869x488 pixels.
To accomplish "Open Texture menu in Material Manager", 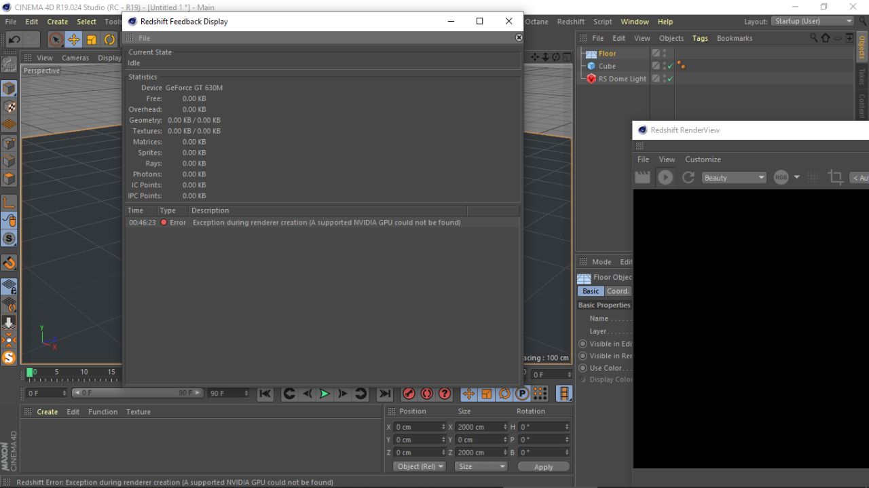I will [138, 412].
